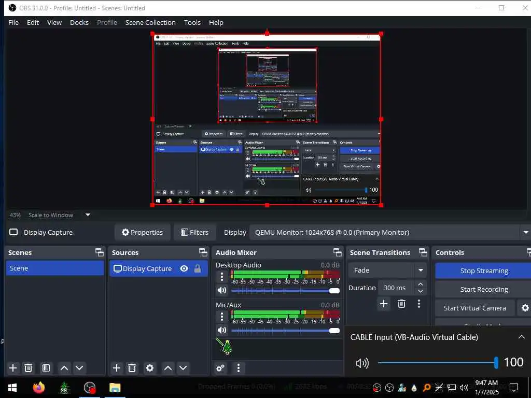The image size is (531, 398).
Task: Open the Tools menu
Action: point(192,22)
